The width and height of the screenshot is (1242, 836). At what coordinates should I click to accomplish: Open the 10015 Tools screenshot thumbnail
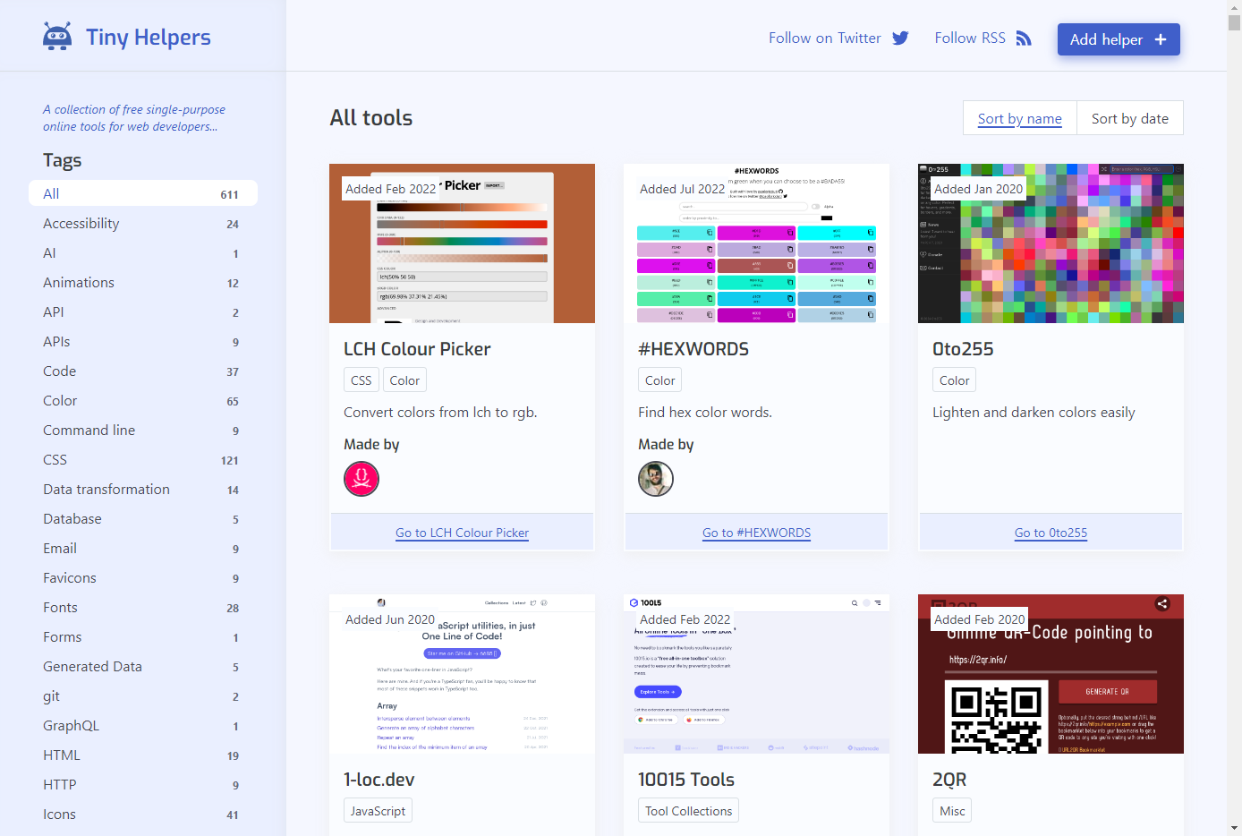756,674
